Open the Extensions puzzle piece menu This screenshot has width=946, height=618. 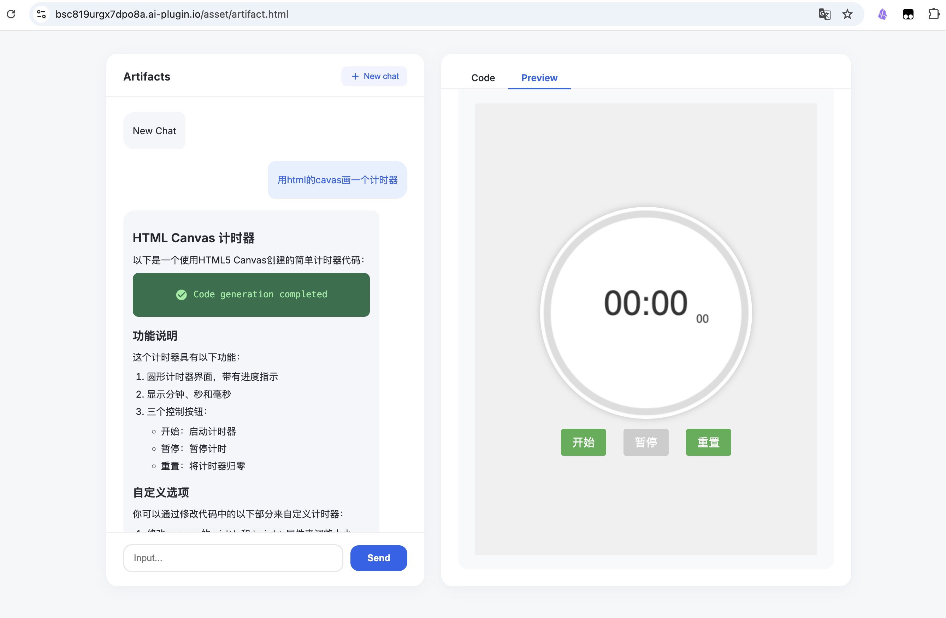pyautogui.click(x=933, y=14)
